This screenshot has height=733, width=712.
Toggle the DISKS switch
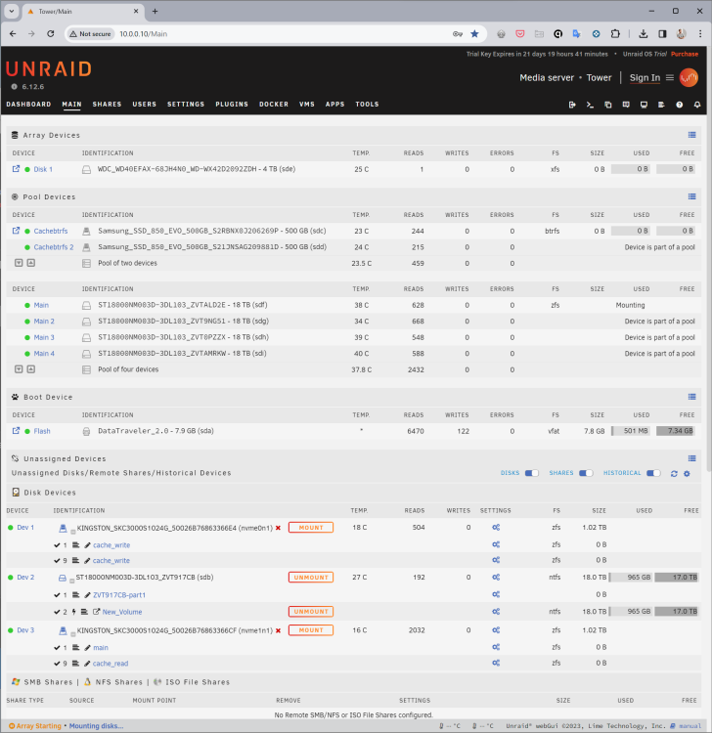click(531, 473)
